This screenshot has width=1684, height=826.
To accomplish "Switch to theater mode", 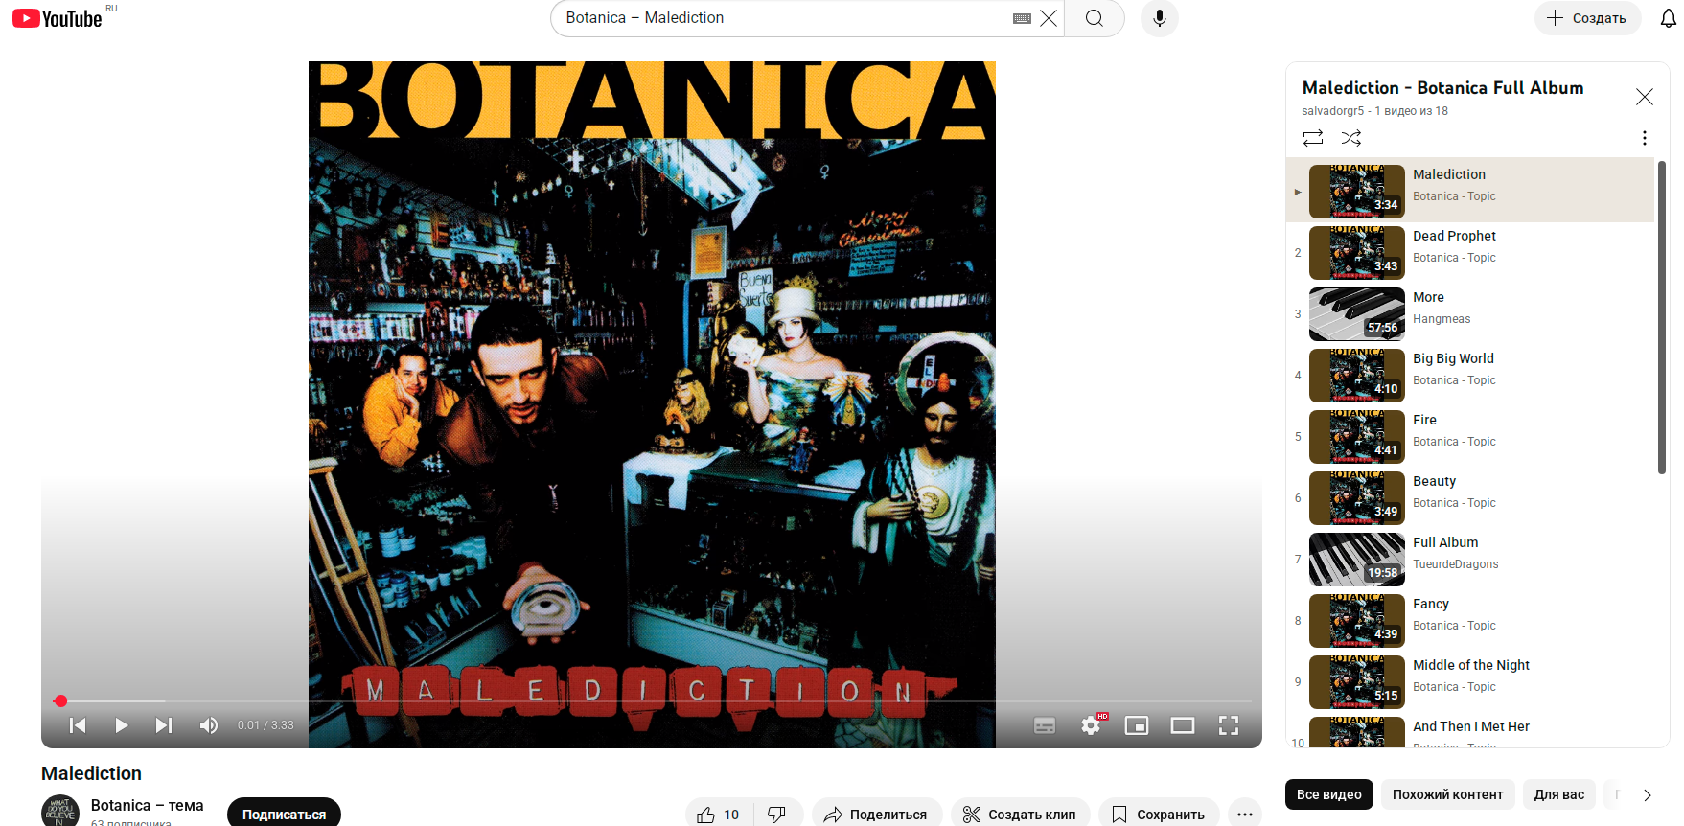I will point(1183,725).
